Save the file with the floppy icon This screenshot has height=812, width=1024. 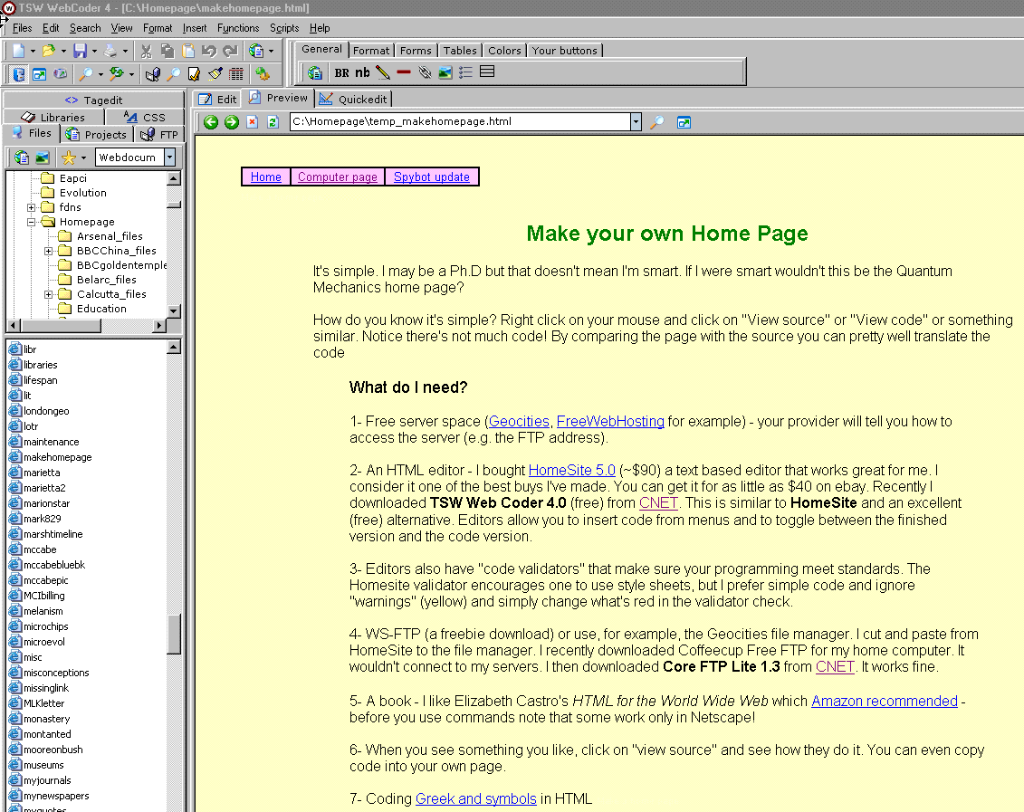(80, 51)
